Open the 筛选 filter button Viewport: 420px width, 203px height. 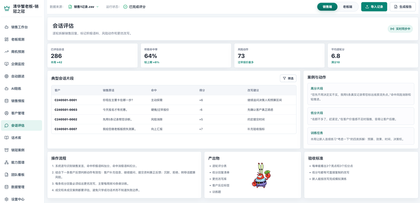pyautogui.click(x=288, y=78)
